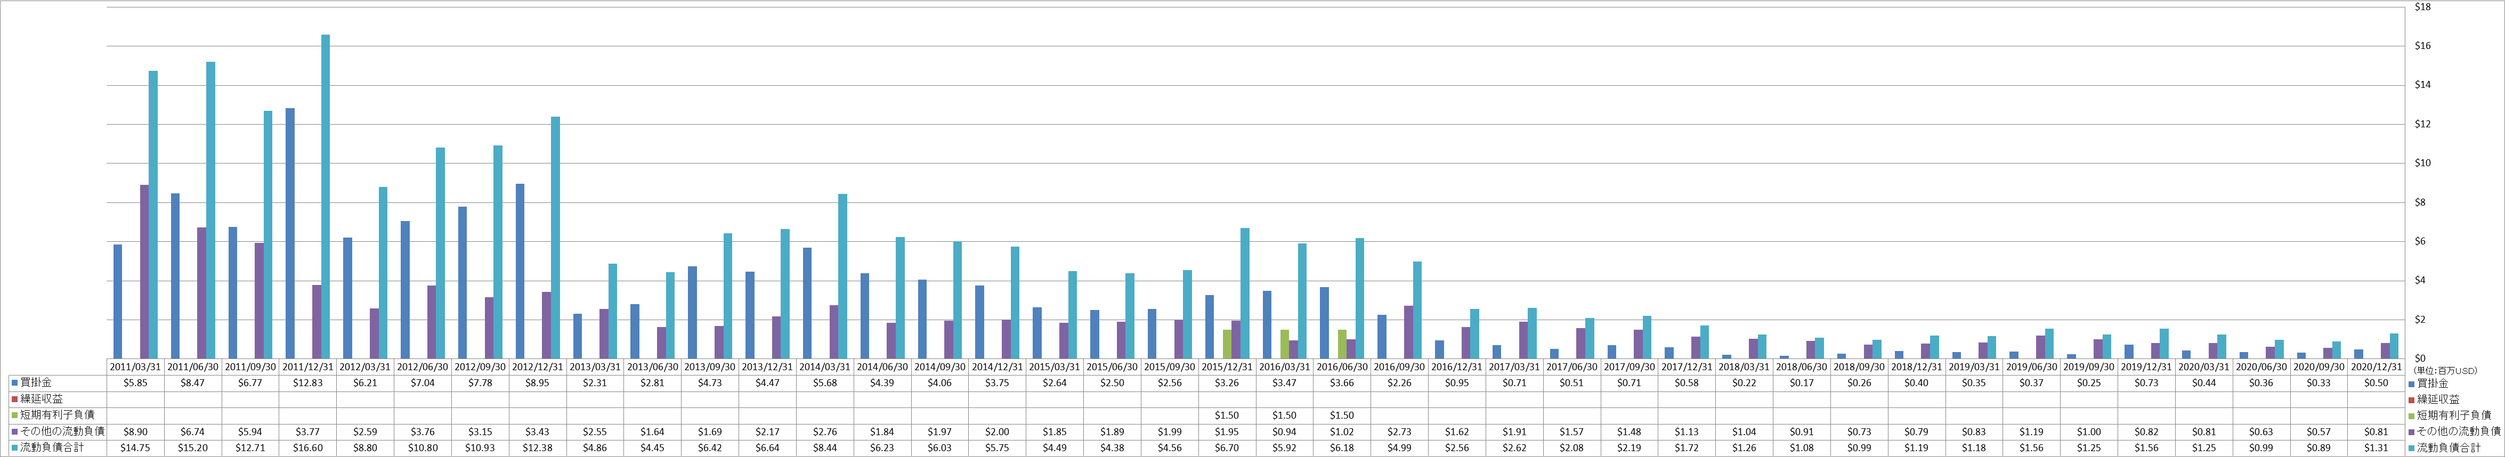Click the purple bar for 2011/03/31
Viewport: 2505px width, 457px height.
pyautogui.click(x=144, y=271)
